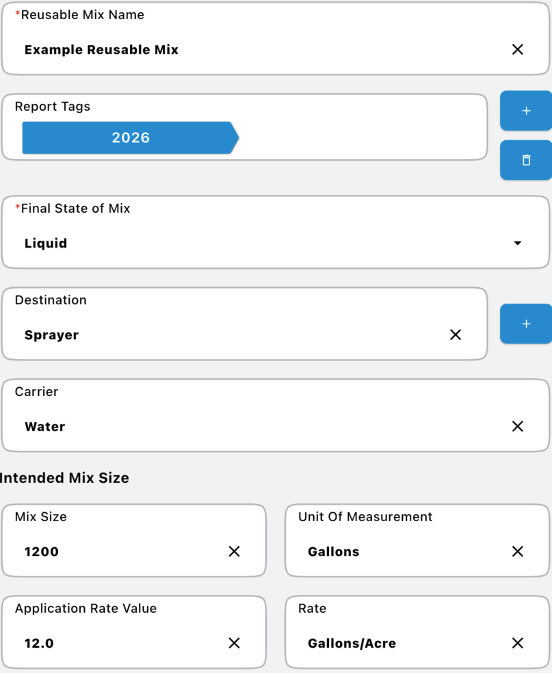
Task: Clear the Application Rate Value 12.0
Action: point(234,643)
